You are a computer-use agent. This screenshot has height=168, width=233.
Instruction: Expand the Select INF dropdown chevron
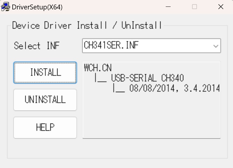point(215,46)
